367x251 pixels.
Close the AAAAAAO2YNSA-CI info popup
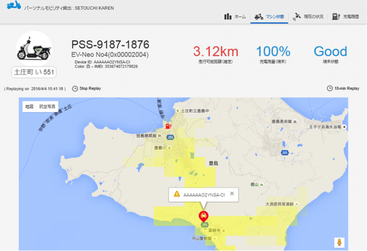(232, 194)
